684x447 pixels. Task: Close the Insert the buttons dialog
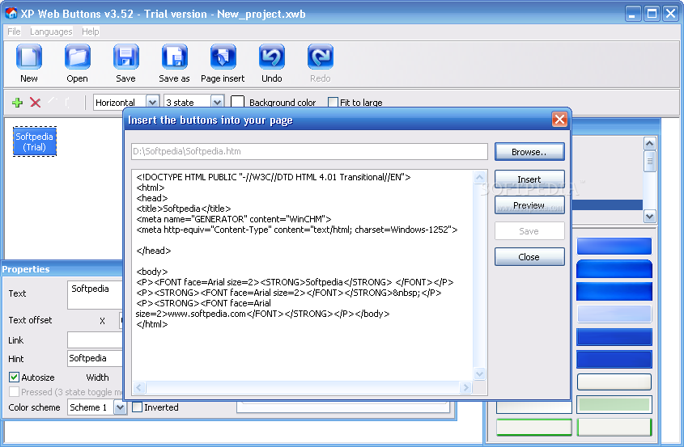pyautogui.click(x=559, y=120)
